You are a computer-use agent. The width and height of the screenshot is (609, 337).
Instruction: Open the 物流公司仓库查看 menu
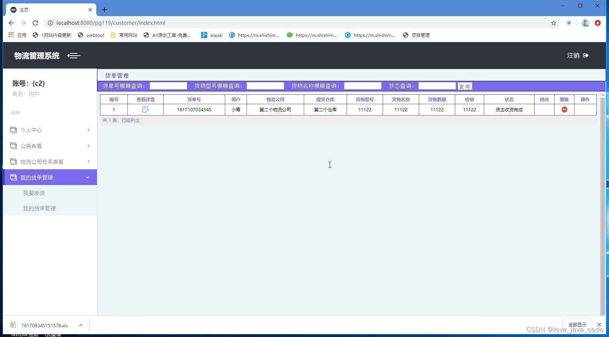[x=50, y=161]
